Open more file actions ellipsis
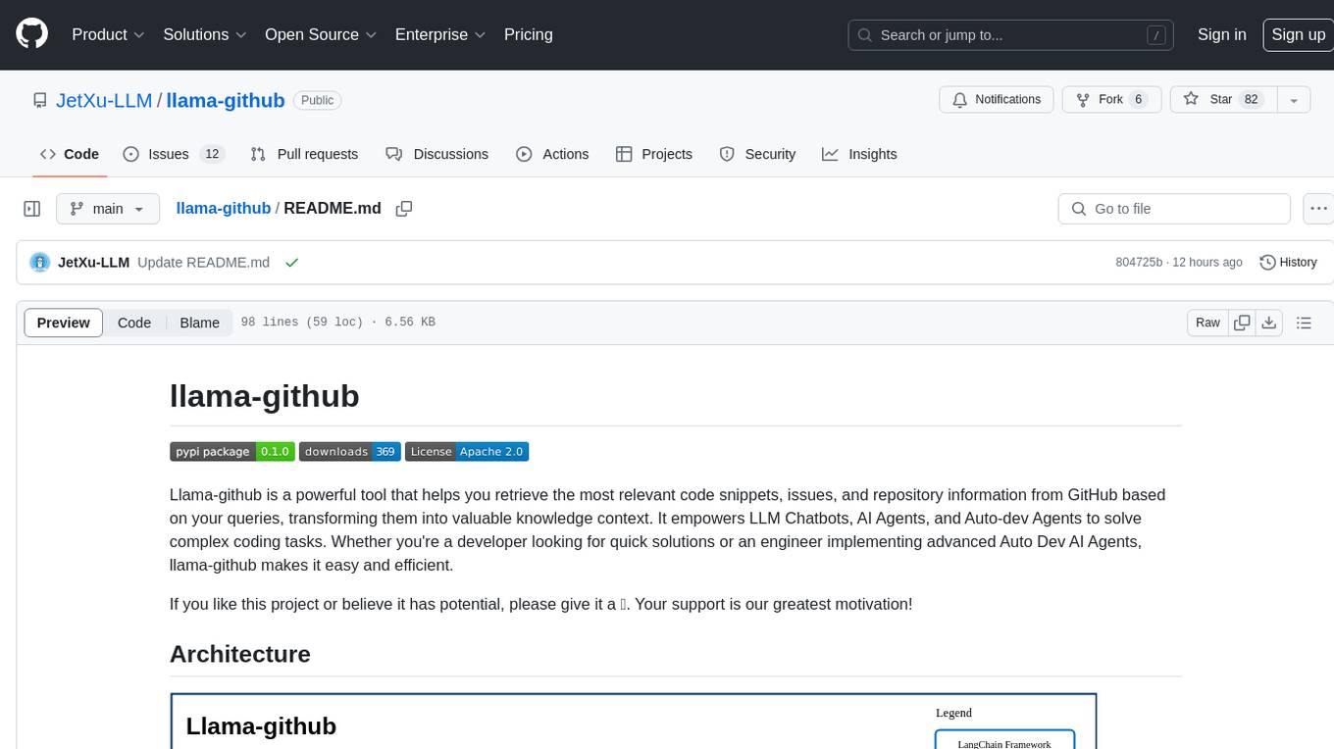 tap(1319, 209)
